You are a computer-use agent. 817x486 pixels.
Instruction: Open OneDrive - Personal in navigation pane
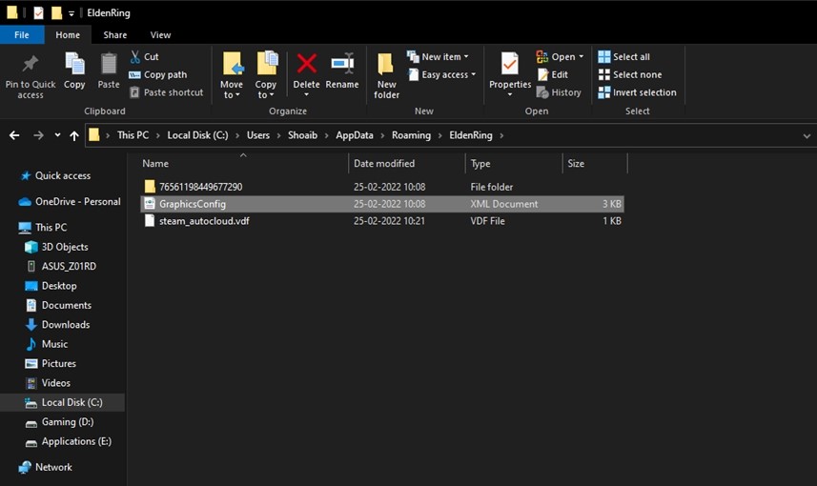click(70, 202)
